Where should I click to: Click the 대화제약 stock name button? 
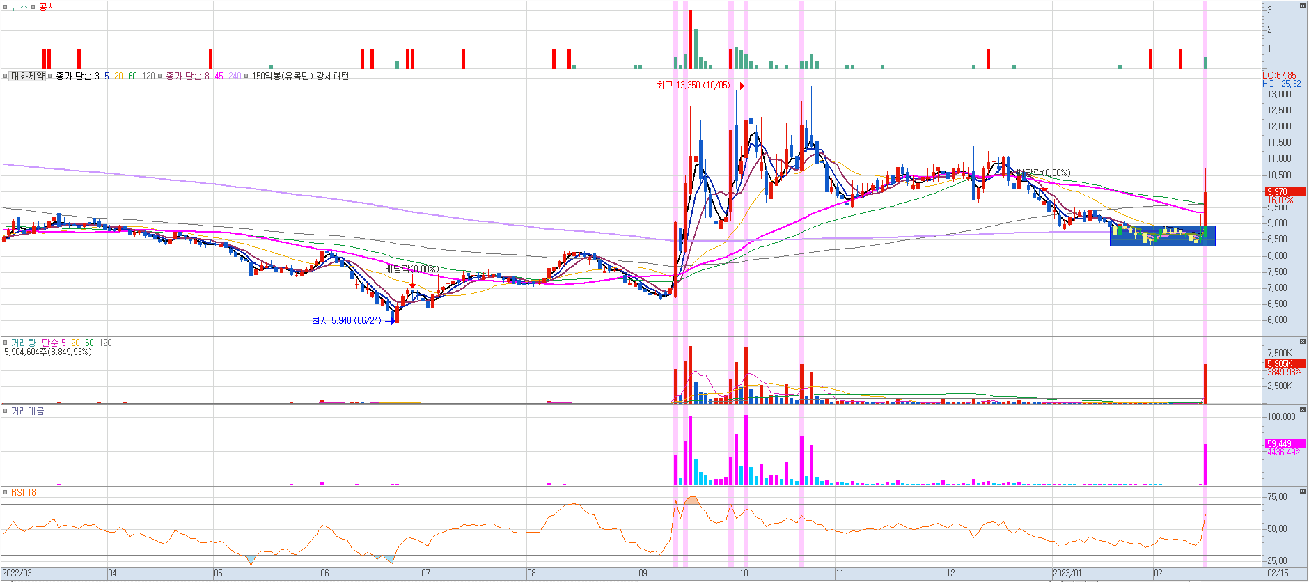pyautogui.click(x=28, y=76)
